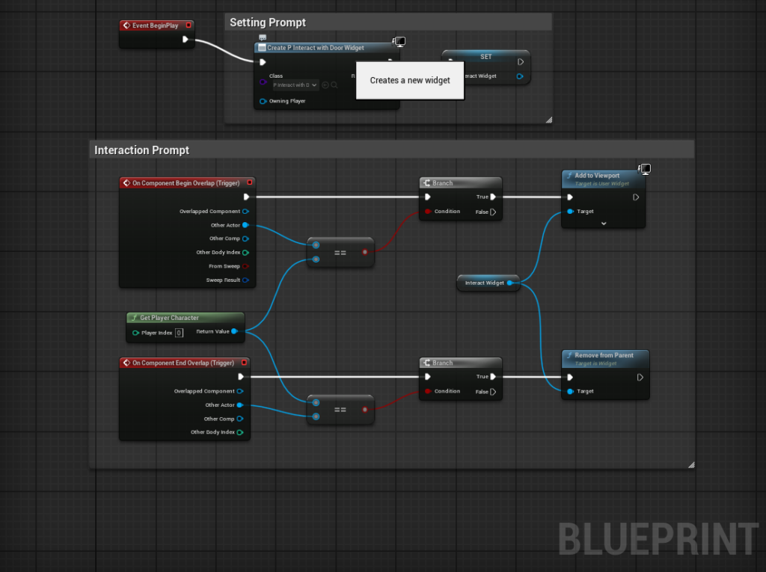Click the Return Value pin of Get Player Character
This screenshot has width=766, height=572.
click(234, 331)
